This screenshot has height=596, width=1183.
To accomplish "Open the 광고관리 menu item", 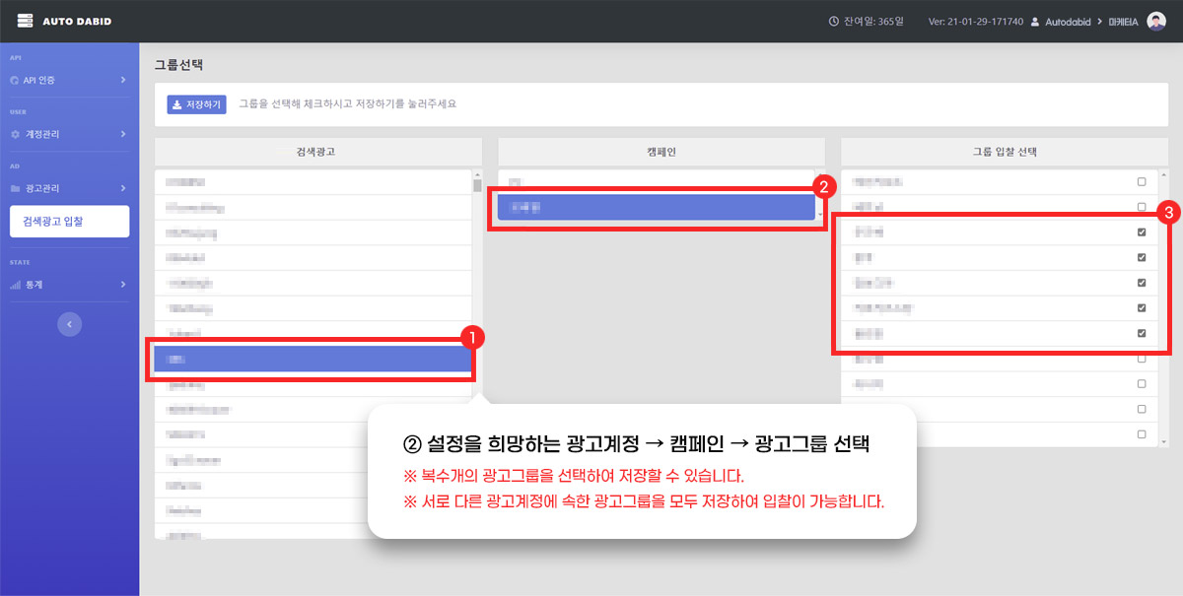I will [x=47, y=188].
